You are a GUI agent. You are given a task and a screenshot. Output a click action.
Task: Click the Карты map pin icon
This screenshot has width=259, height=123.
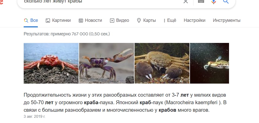click(x=139, y=21)
